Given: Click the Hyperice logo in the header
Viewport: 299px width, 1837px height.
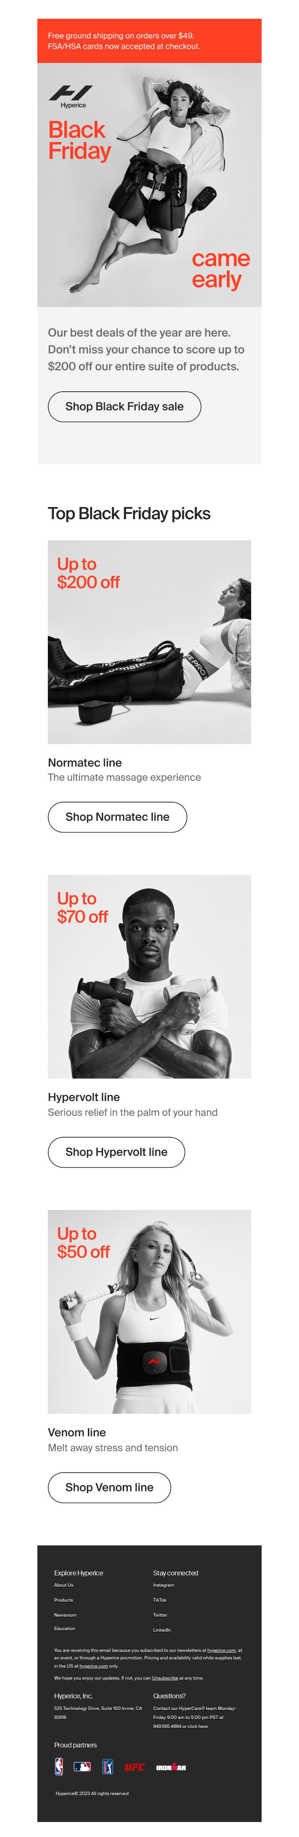Looking at the screenshot, I should [71, 97].
